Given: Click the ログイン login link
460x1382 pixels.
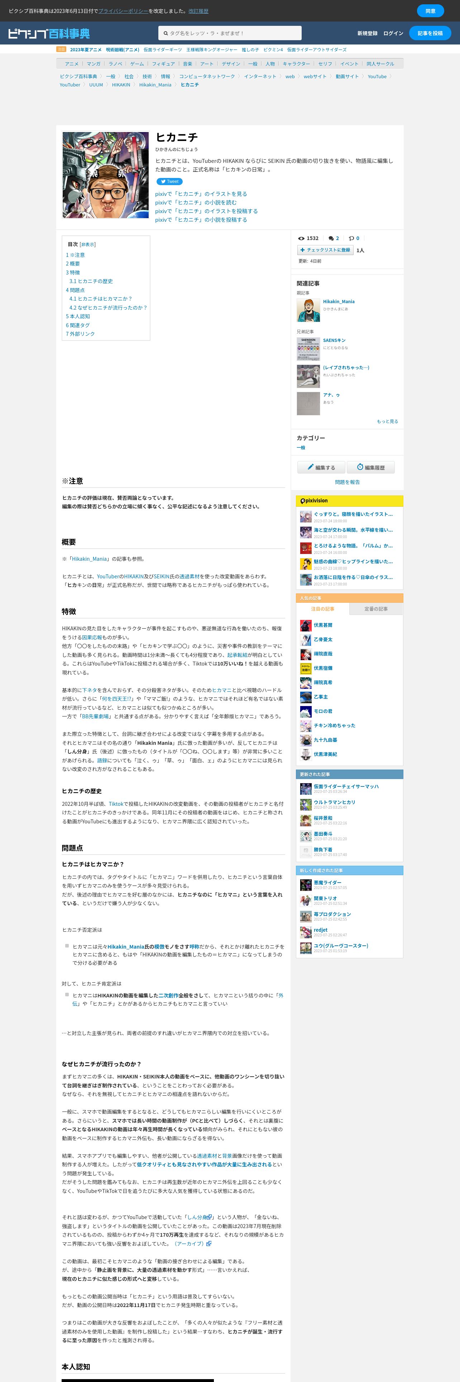Looking at the screenshot, I should [x=393, y=33].
